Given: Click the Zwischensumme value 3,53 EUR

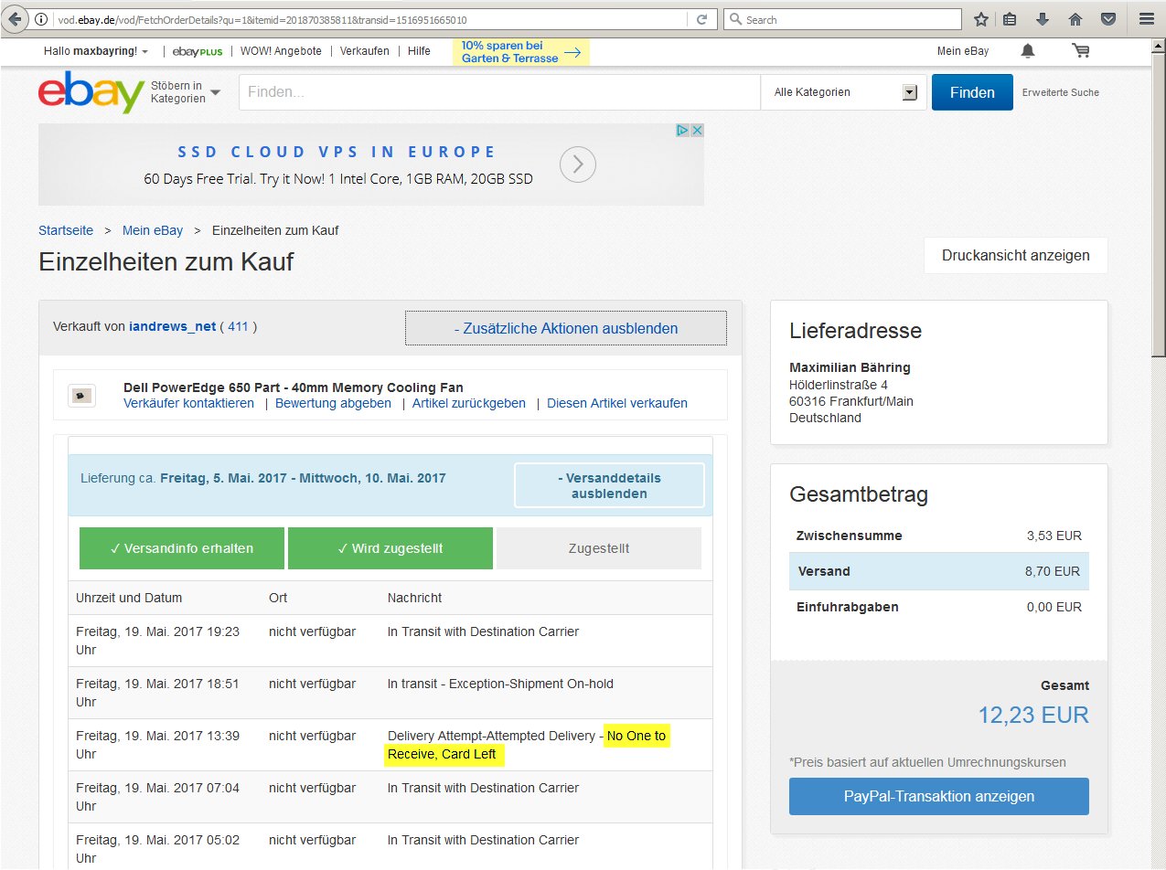Looking at the screenshot, I should coord(1054,536).
